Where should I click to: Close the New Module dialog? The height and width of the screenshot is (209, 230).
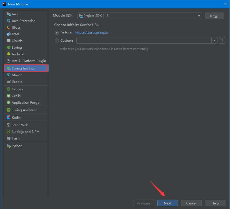click(x=225, y=4)
